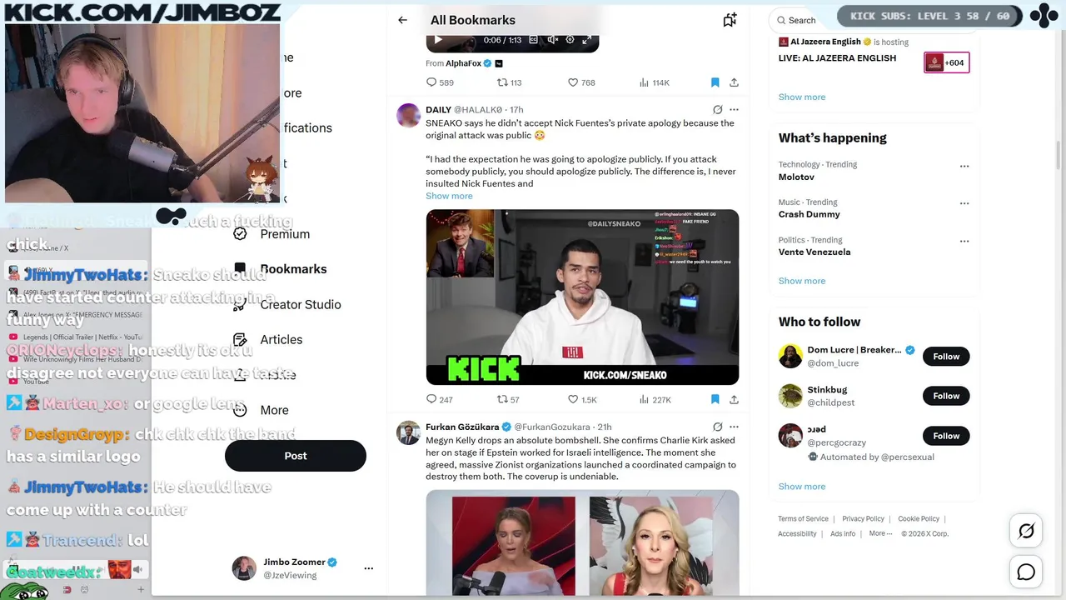Viewport: 1066px width, 600px height.
Task: Open the bookmark folder add icon
Action: click(x=730, y=20)
